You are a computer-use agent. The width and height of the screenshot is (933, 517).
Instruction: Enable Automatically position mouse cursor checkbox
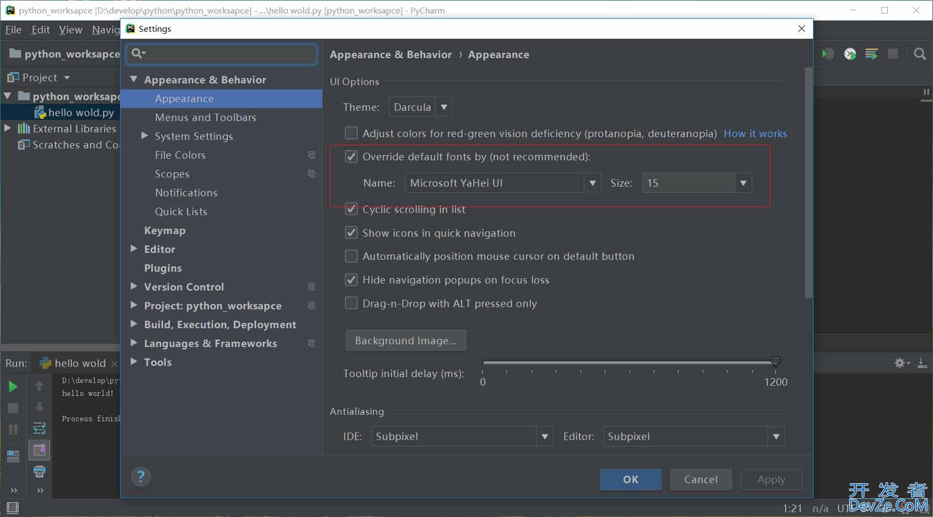click(351, 256)
